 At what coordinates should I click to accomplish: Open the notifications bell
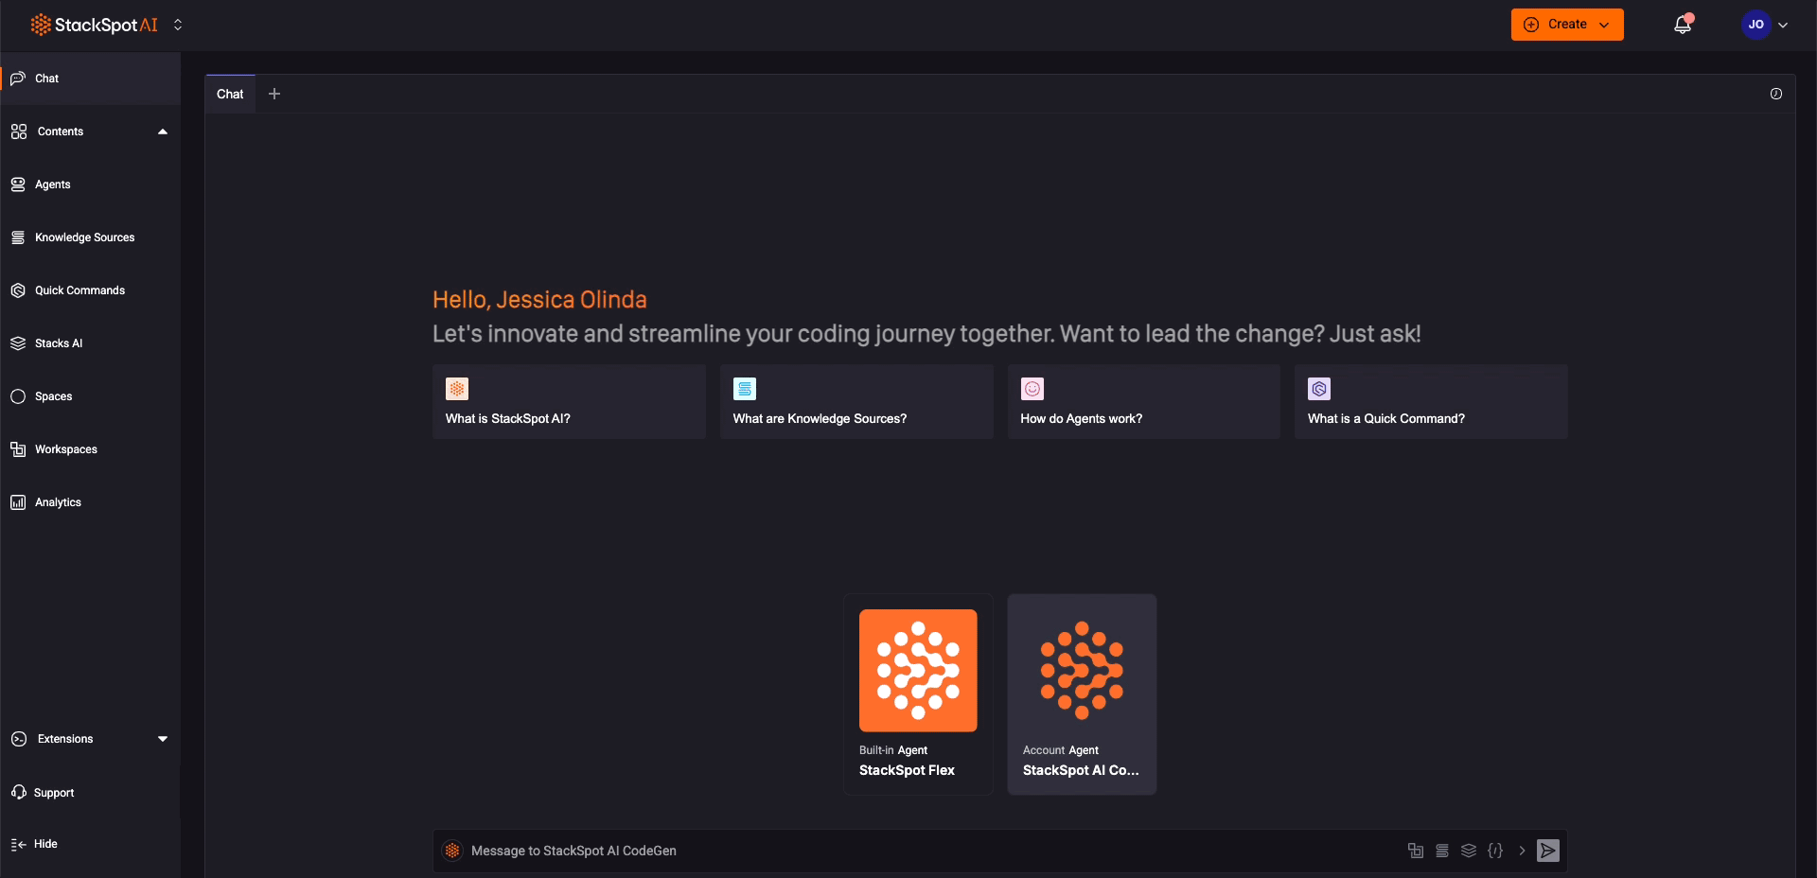(1683, 25)
